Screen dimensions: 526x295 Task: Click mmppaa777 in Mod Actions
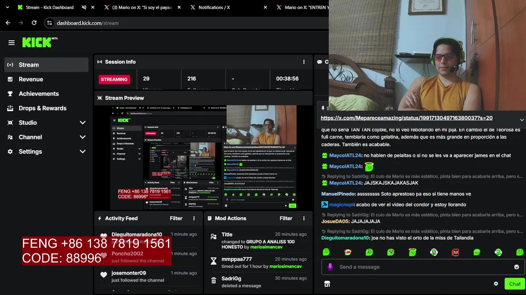[237, 259]
